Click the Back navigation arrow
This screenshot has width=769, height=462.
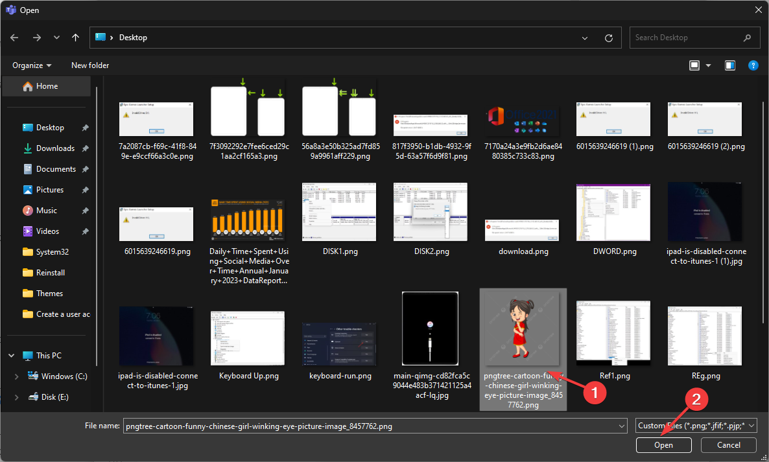[15, 38]
